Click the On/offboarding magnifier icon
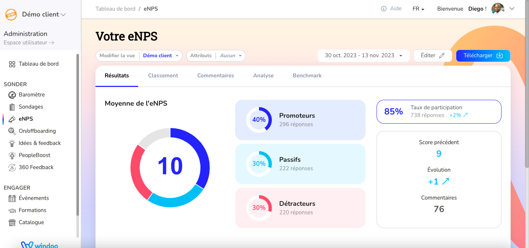 [x=12, y=131]
